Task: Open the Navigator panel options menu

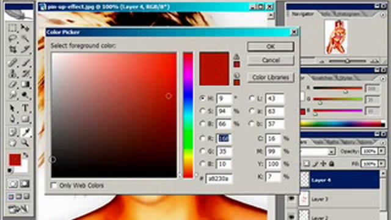Action: coord(383,15)
